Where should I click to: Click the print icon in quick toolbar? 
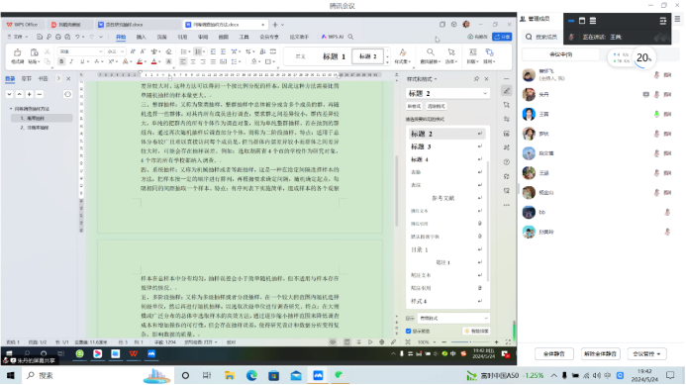tap(58, 38)
